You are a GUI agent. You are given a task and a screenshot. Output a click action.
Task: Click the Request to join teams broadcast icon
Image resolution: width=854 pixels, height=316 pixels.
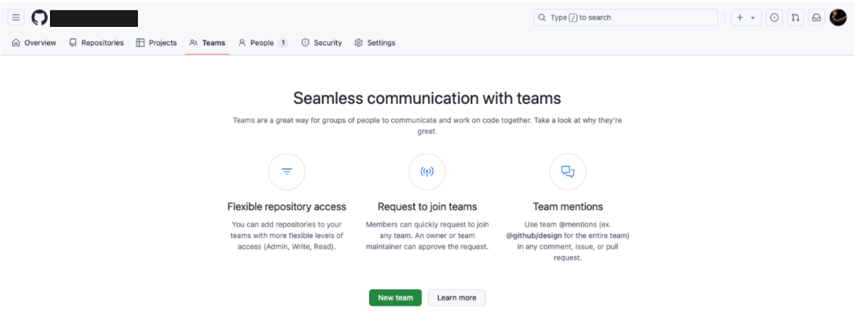(427, 171)
